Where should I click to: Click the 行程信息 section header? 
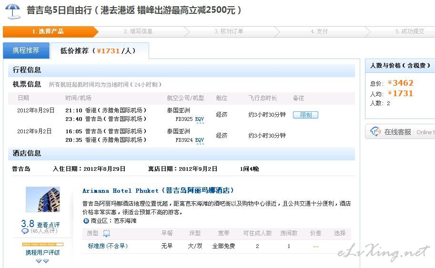(182, 70)
